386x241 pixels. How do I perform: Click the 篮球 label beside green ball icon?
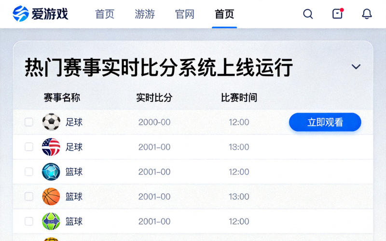[74, 222]
